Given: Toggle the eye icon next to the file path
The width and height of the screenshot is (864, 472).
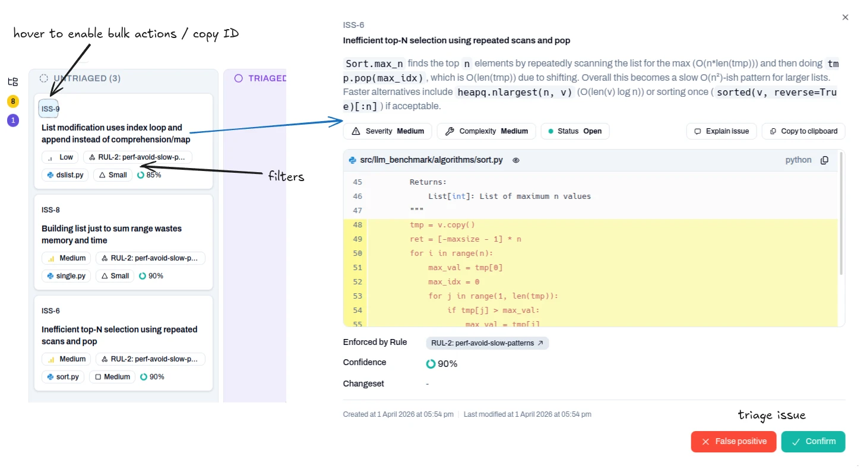Looking at the screenshot, I should pyautogui.click(x=516, y=160).
